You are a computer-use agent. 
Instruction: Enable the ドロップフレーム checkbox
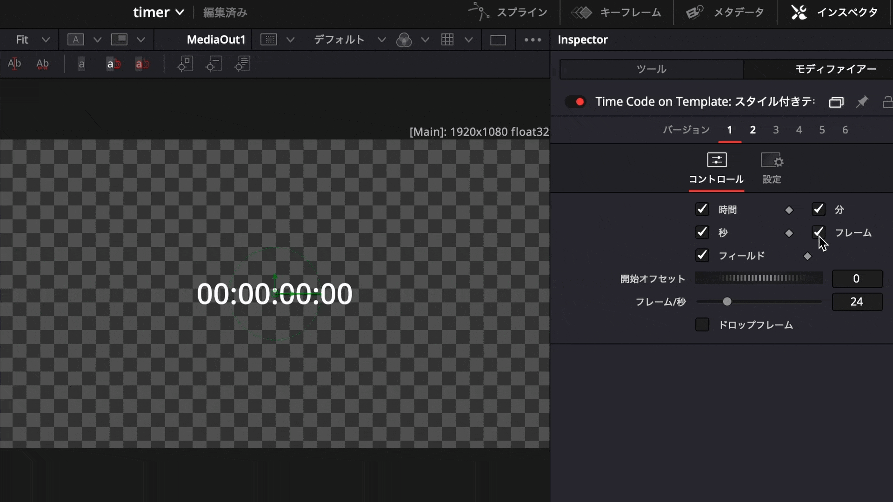click(702, 324)
